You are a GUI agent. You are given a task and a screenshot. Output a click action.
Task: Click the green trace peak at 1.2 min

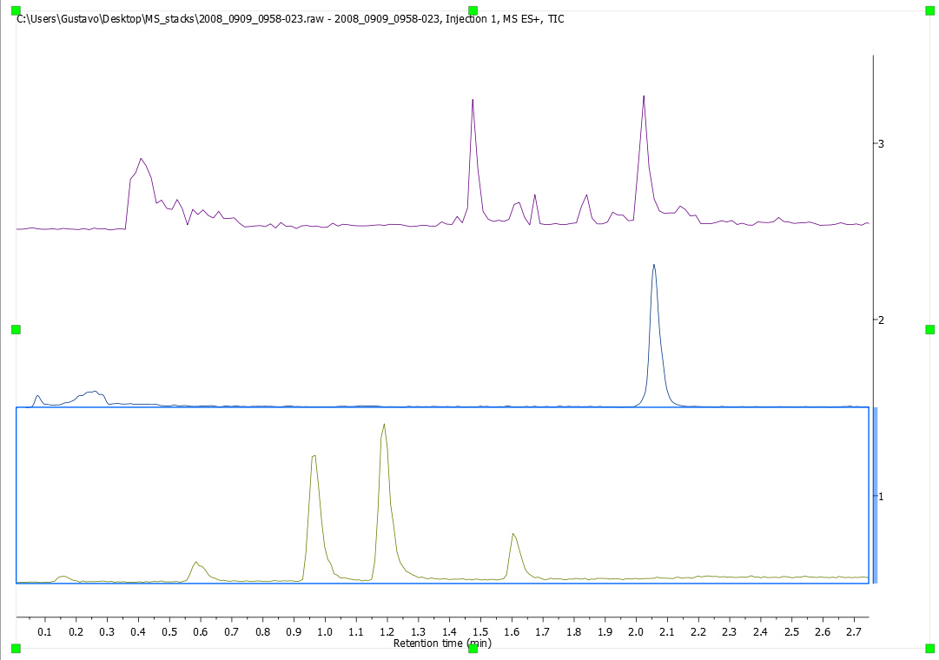(385, 500)
